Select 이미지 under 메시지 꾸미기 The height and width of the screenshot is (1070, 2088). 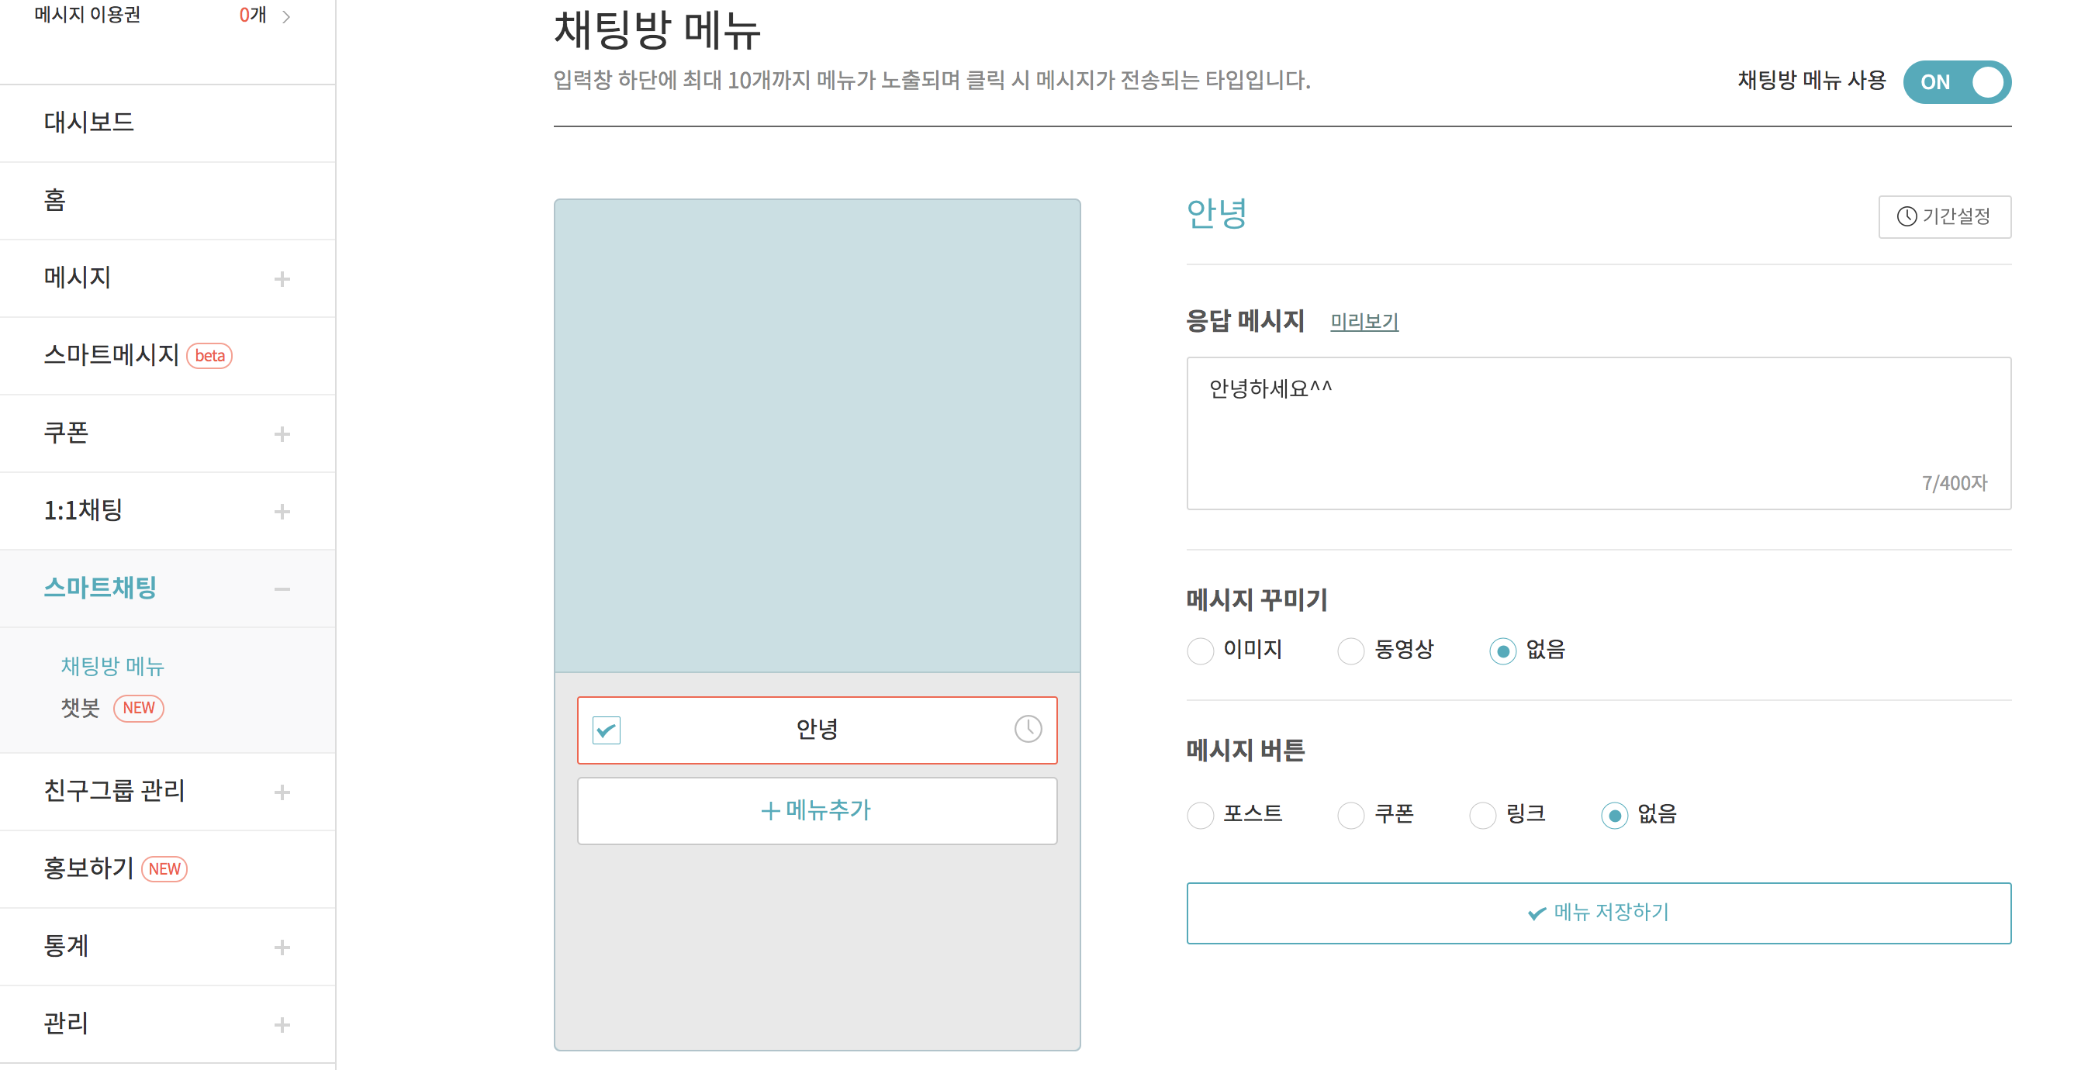click(1201, 651)
